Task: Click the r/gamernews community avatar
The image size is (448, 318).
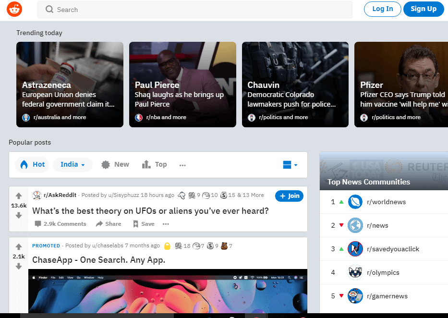Action: coord(355,296)
